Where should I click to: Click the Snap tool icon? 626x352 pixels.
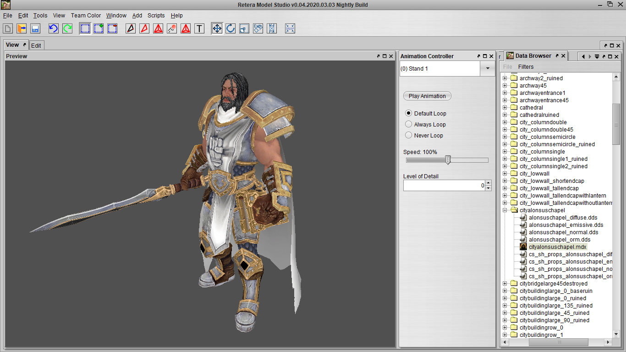click(290, 28)
